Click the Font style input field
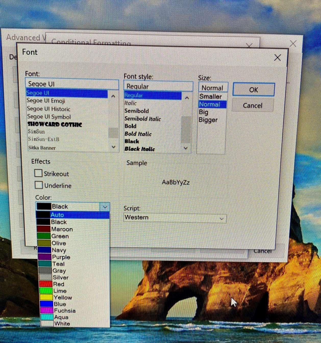This screenshot has width=321, height=343. coord(158,86)
